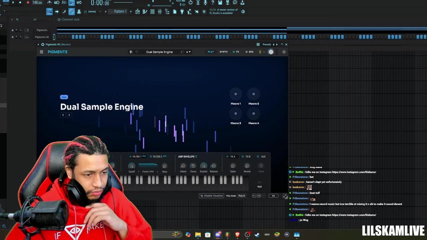Open the Pigments hamburger menu

click(41, 52)
